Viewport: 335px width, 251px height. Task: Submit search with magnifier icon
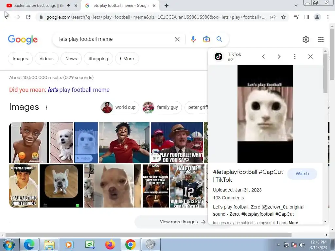tap(219, 39)
